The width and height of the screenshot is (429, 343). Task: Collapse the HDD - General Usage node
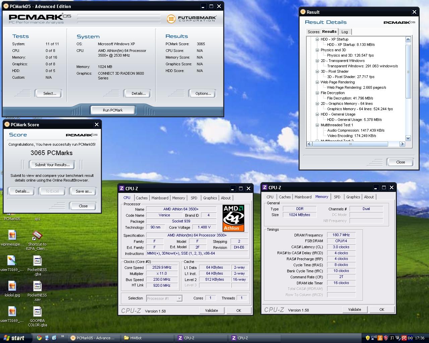pos(317,114)
